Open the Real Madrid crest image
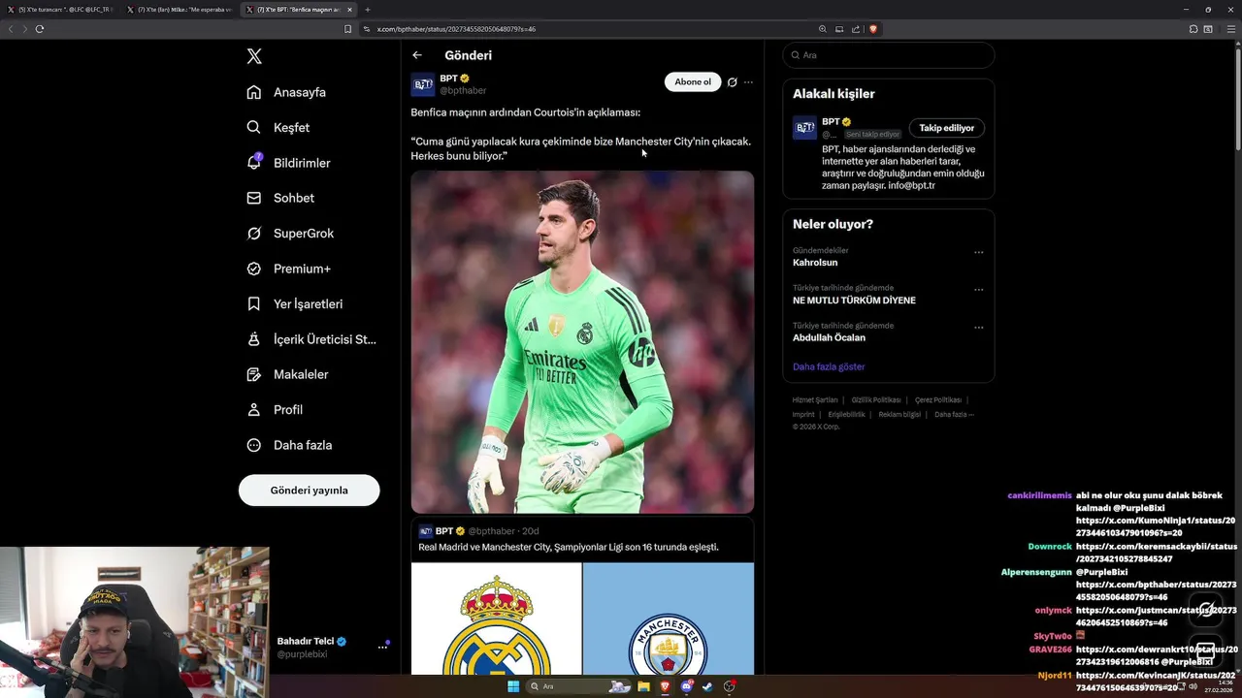 [497, 619]
